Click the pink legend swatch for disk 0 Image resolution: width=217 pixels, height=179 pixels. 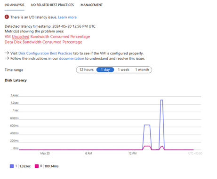(x=37, y=166)
